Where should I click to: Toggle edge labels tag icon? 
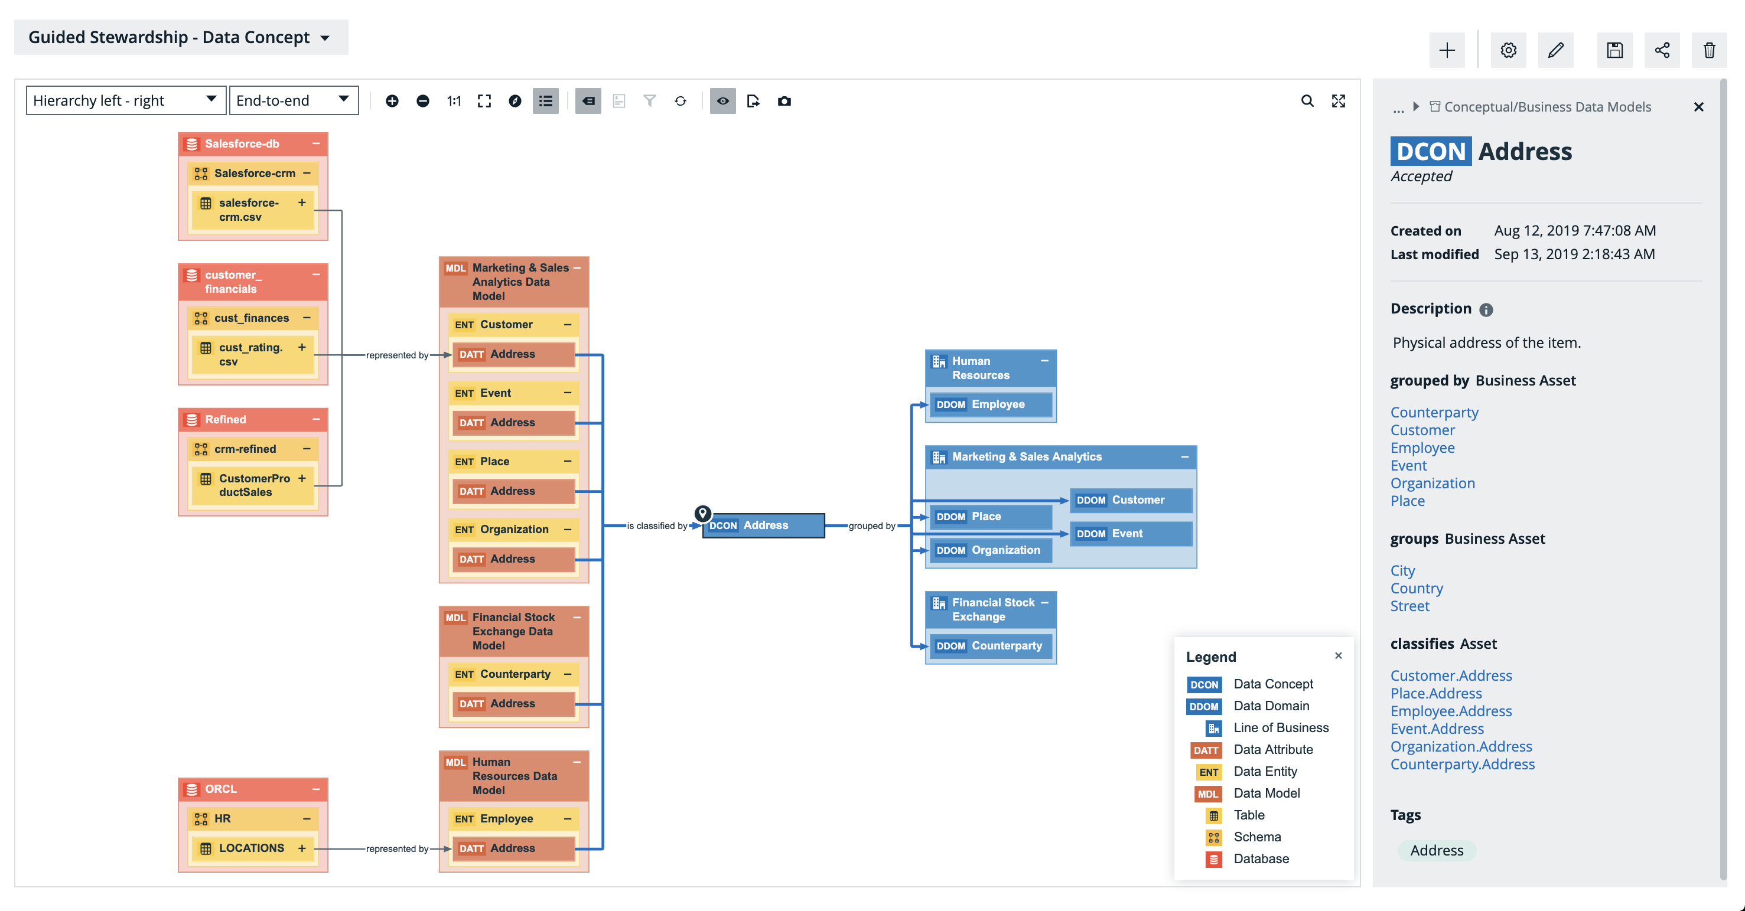(588, 101)
